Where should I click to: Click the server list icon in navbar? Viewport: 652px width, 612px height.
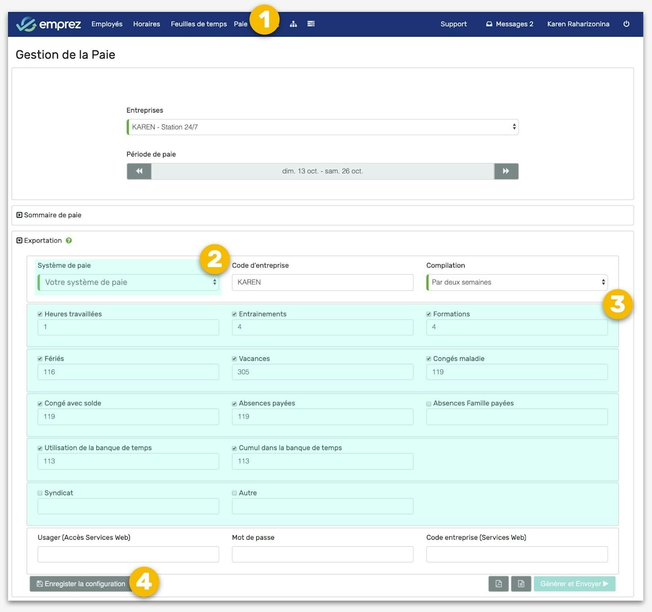tap(311, 24)
